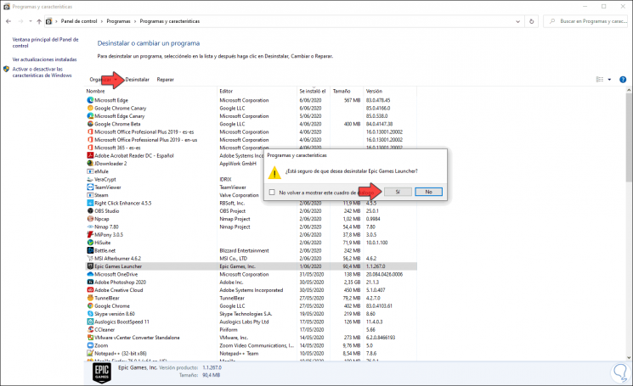The height and width of the screenshot is (386, 633).
Task: Click the Adobe Acrobat Reader DC icon
Action: point(90,155)
